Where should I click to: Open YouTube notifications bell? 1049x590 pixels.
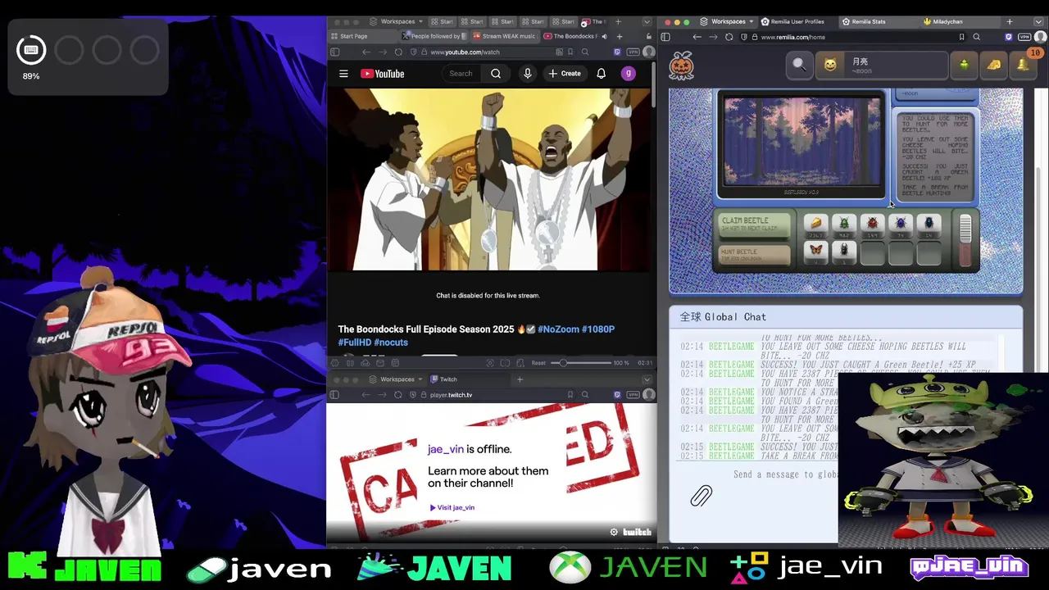(x=601, y=74)
